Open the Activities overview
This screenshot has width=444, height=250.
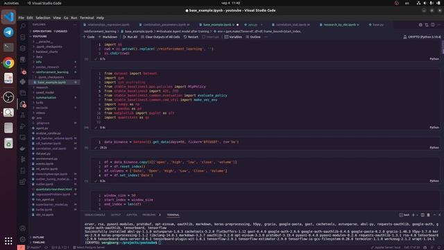[x=11, y=3]
